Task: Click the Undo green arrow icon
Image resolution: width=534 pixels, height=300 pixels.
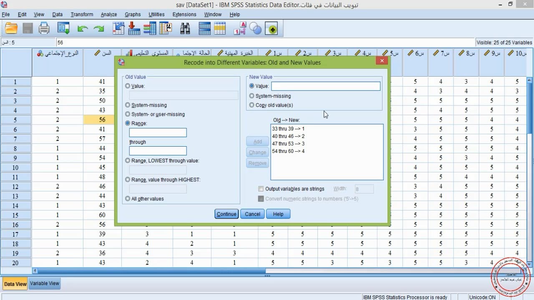Action: pyautogui.click(x=83, y=28)
